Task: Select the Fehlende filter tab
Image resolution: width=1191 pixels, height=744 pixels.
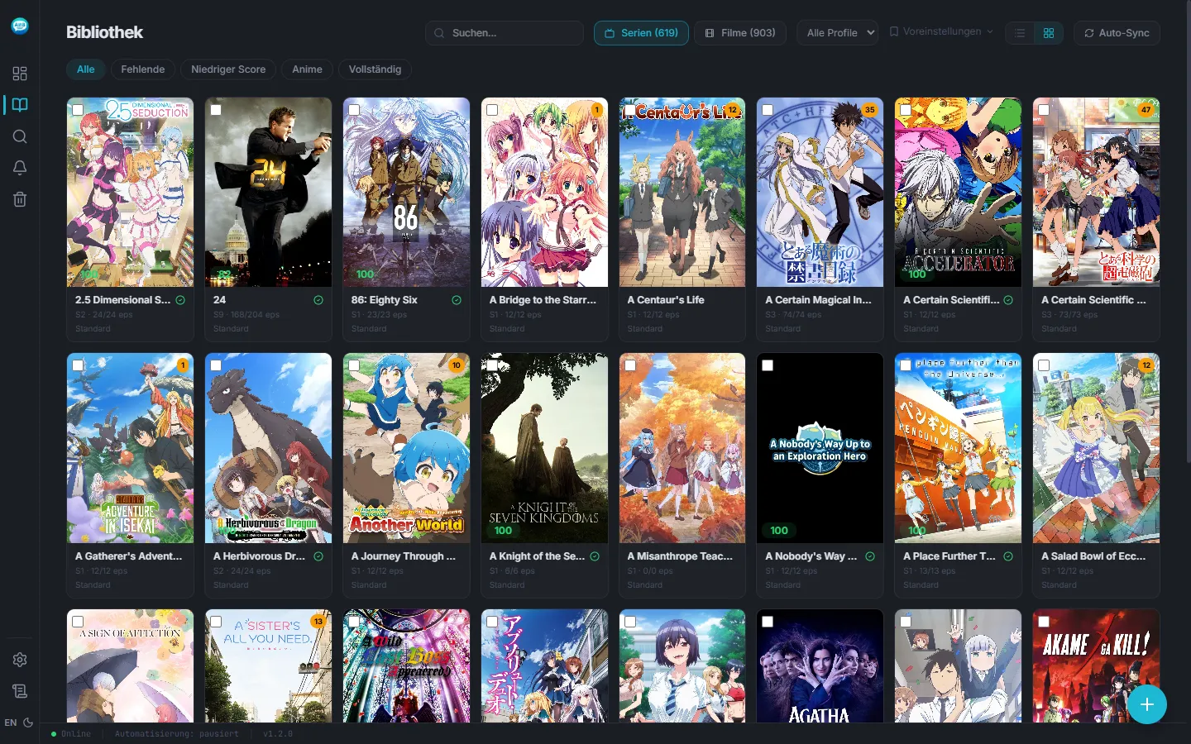Action: [x=143, y=69]
